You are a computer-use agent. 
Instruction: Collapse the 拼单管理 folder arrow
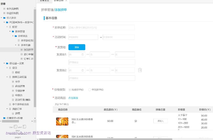coord(10,31)
